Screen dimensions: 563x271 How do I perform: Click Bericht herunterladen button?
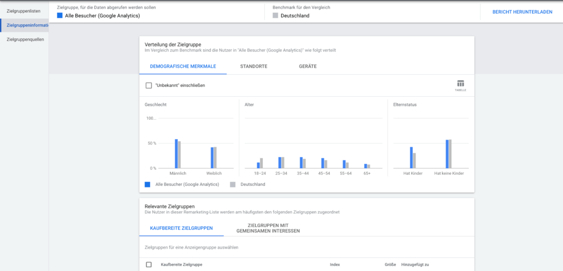click(522, 12)
